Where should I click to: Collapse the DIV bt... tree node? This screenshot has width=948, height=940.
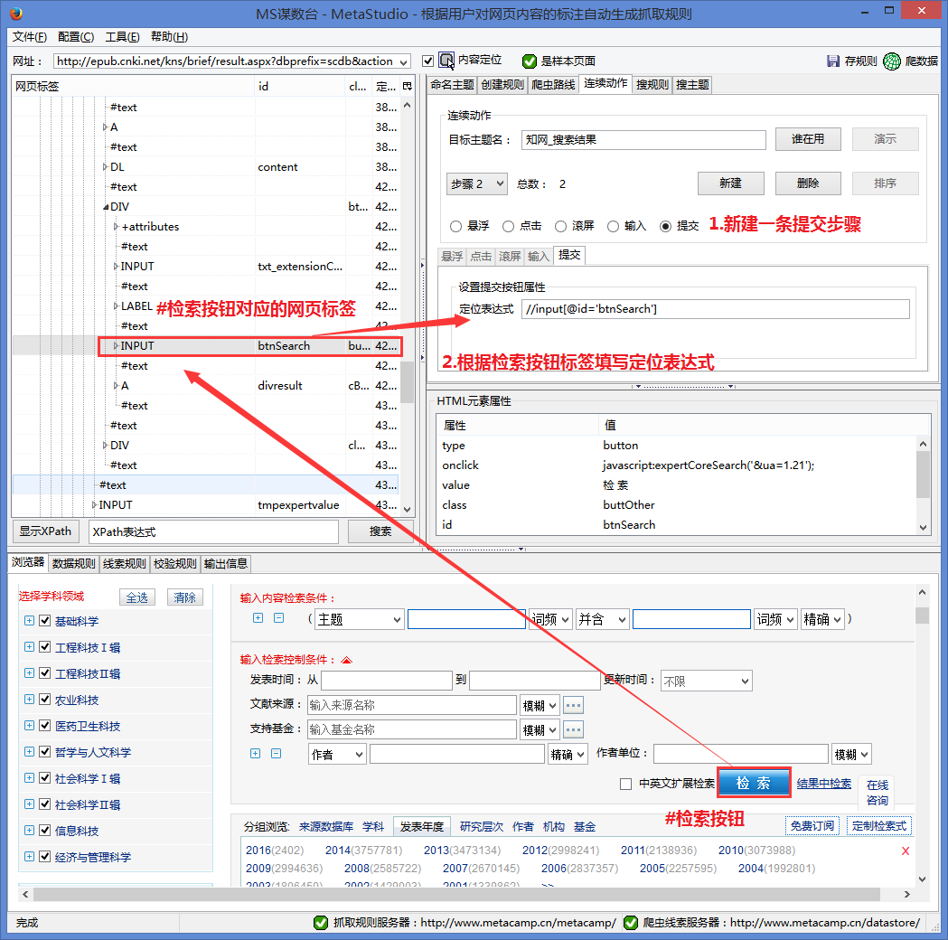tap(105, 207)
